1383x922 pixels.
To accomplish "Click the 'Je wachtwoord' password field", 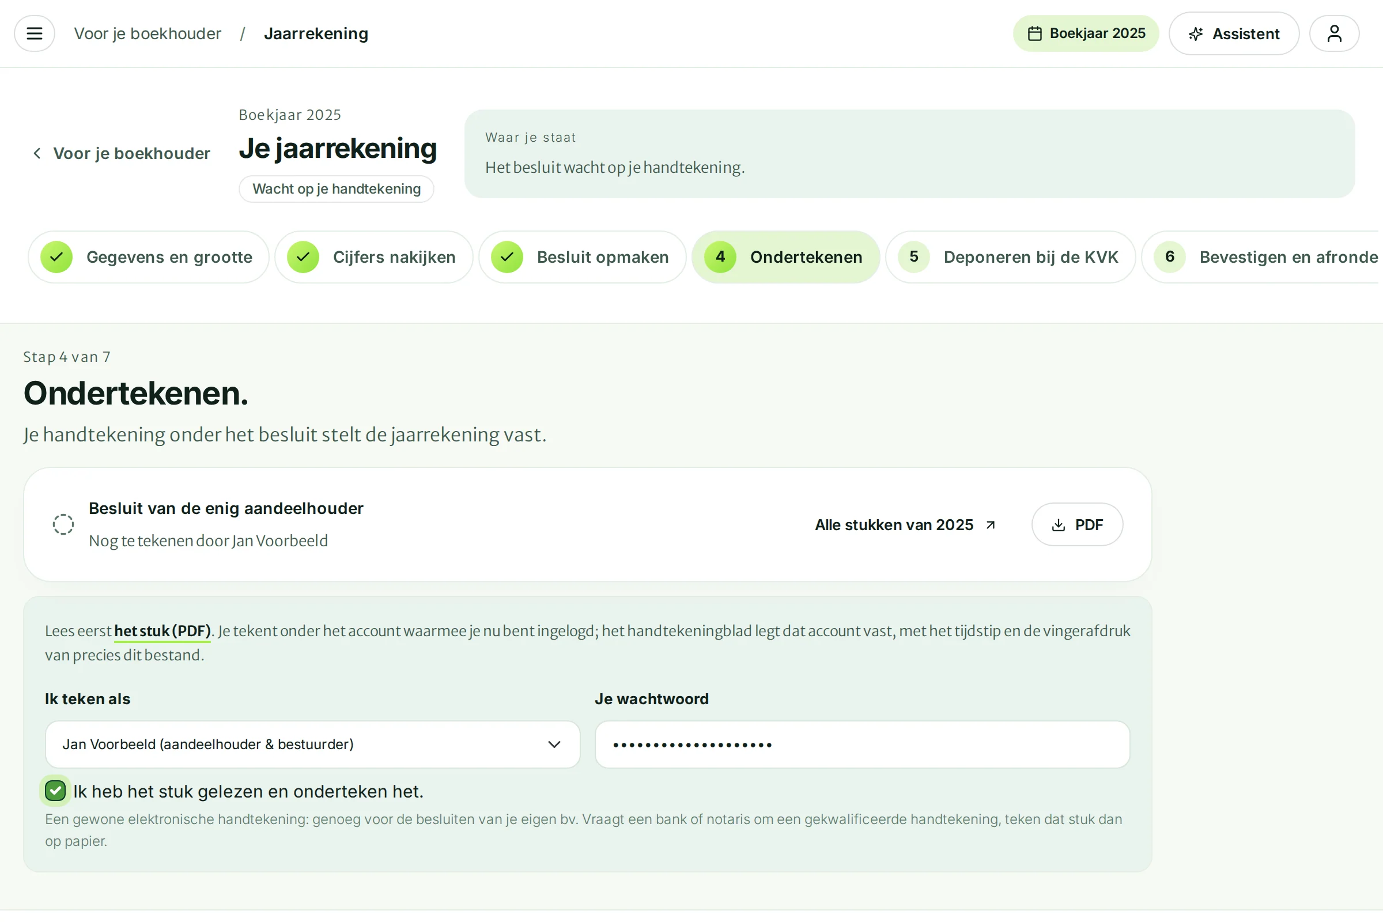I will click(x=862, y=745).
